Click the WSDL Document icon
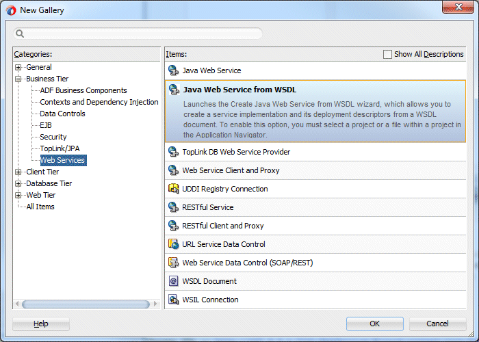 pos(174,281)
